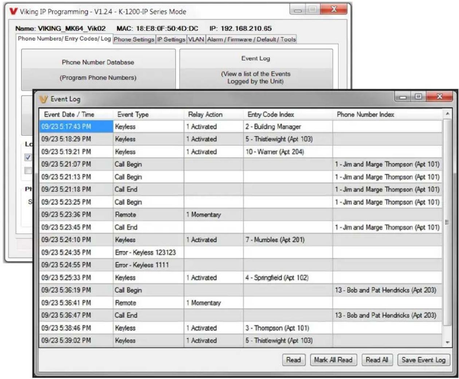Click the Viking IP Programming title icon
The height and width of the screenshot is (379, 459).
click(x=14, y=11)
